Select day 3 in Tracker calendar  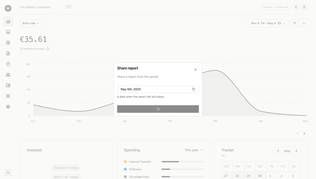click(x=295, y=175)
